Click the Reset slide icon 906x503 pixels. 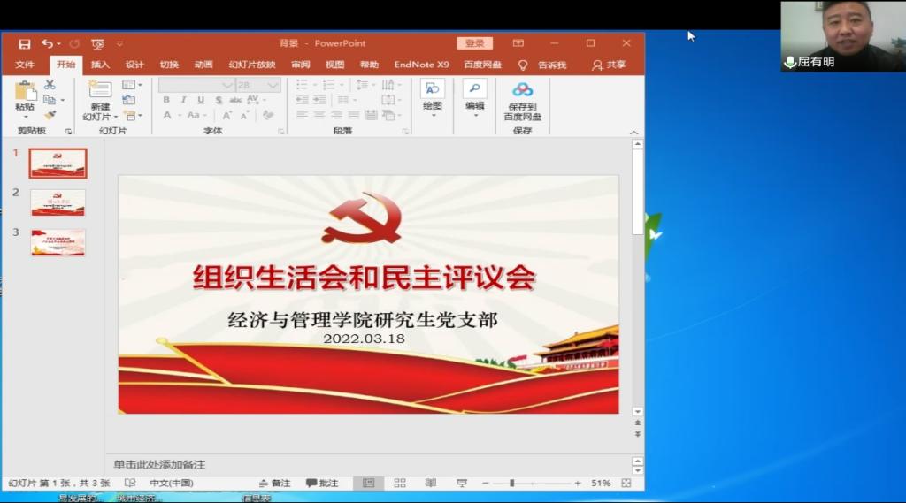click(x=129, y=100)
